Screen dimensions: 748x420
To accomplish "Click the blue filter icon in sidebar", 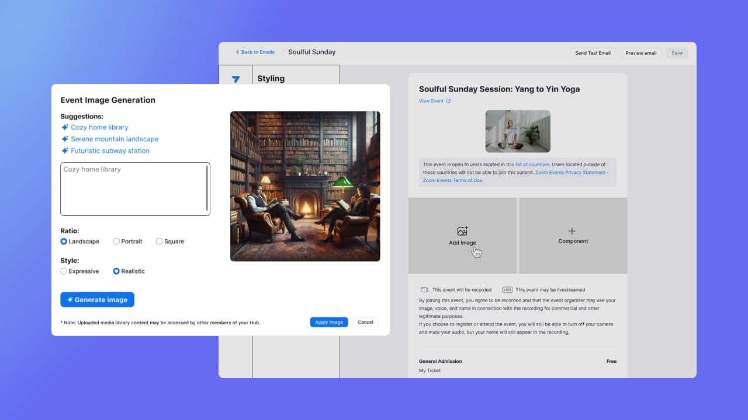I will coord(236,79).
